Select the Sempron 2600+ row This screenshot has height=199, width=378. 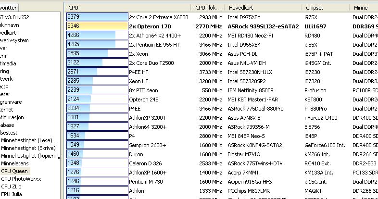pos(148,145)
